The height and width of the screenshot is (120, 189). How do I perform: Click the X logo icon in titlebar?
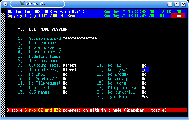[22, 4]
